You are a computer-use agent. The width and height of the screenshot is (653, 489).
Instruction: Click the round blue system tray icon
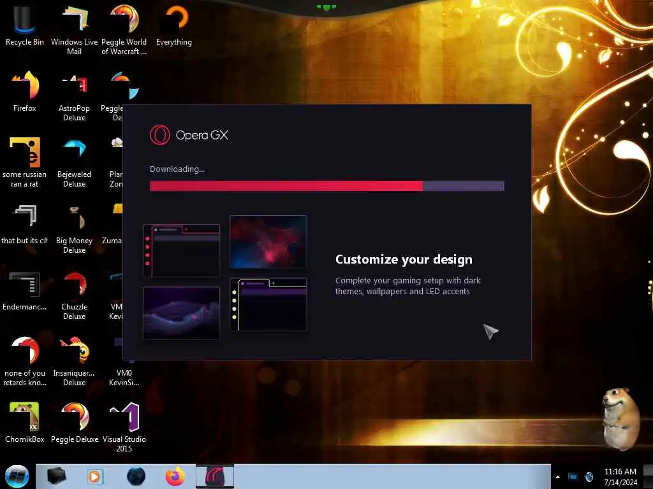point(589,477)
